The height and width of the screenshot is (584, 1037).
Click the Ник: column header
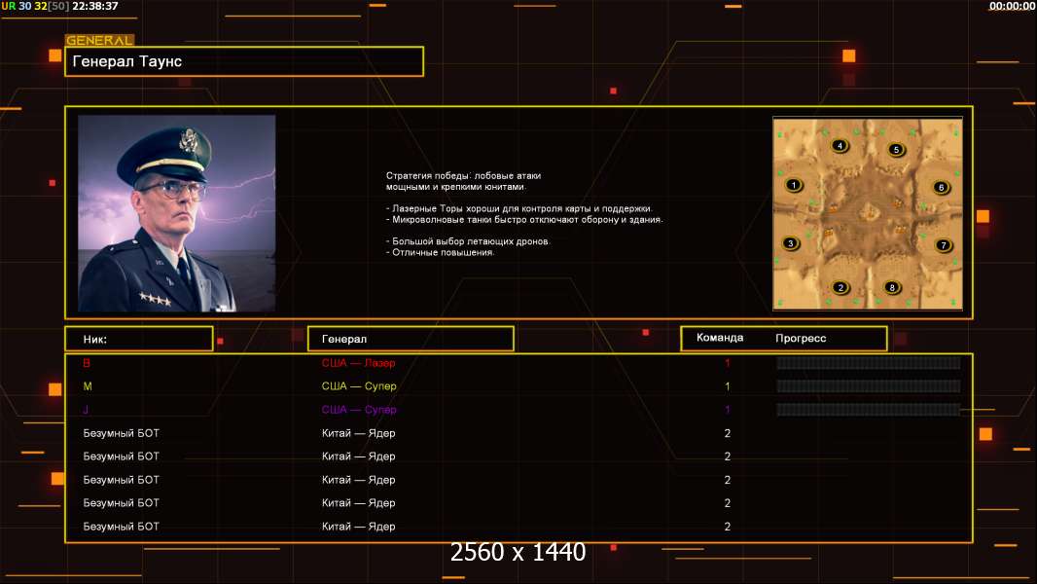click(x=139, y=339)
